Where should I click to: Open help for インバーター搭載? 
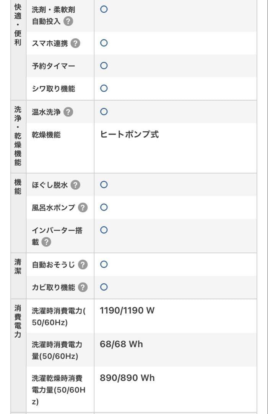tap(46, 242)
